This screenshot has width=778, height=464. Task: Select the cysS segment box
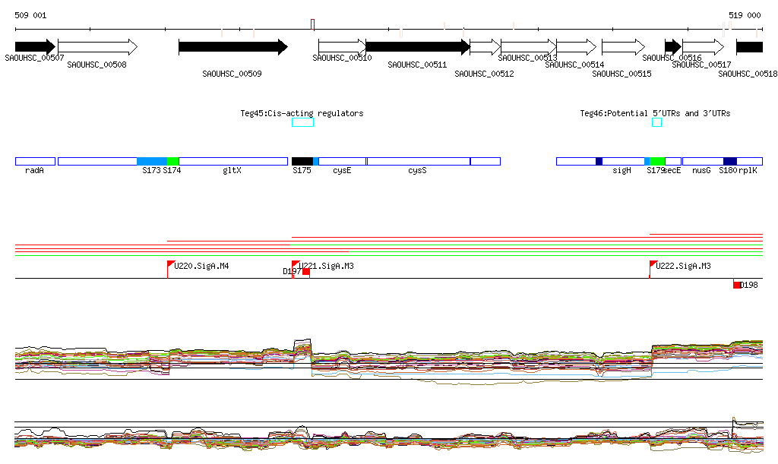coord(419,161)
